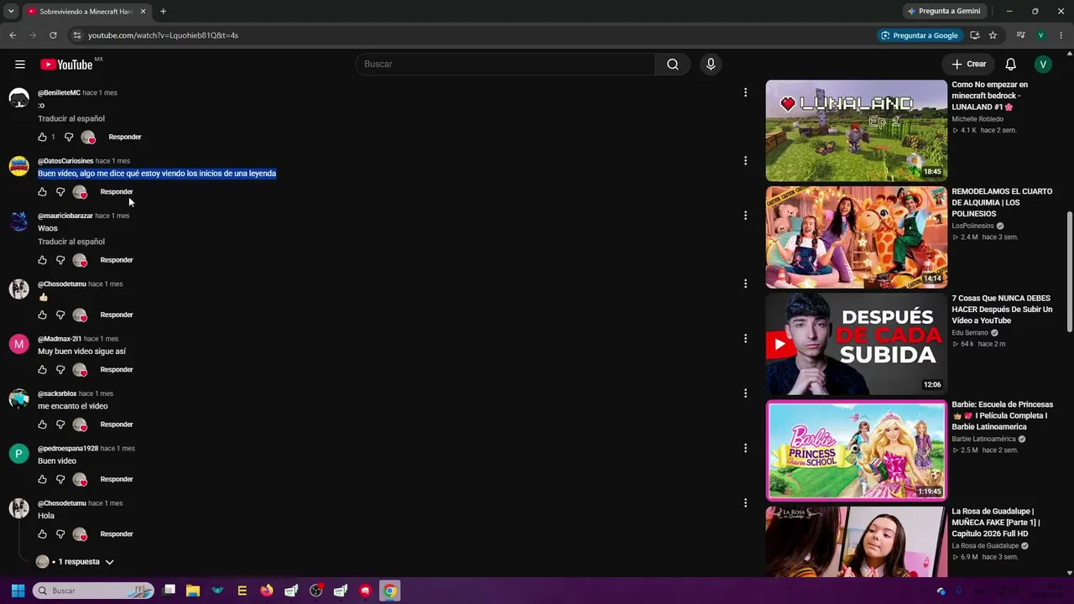Like the comment by @mauriciobarazar
The image size is (1074, 604).
point(43,260)
